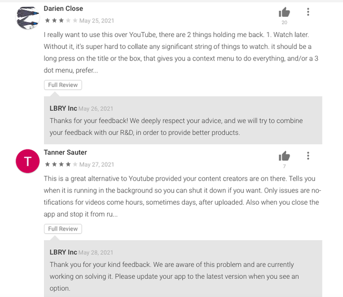Open options menu for Tanner Sauter's review
Viewport: 343px width, 297px height.
(x=308, y=155)
